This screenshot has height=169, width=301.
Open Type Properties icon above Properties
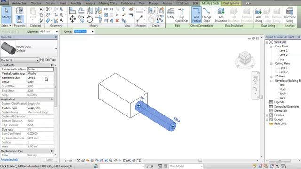click(x=20, y=10)
